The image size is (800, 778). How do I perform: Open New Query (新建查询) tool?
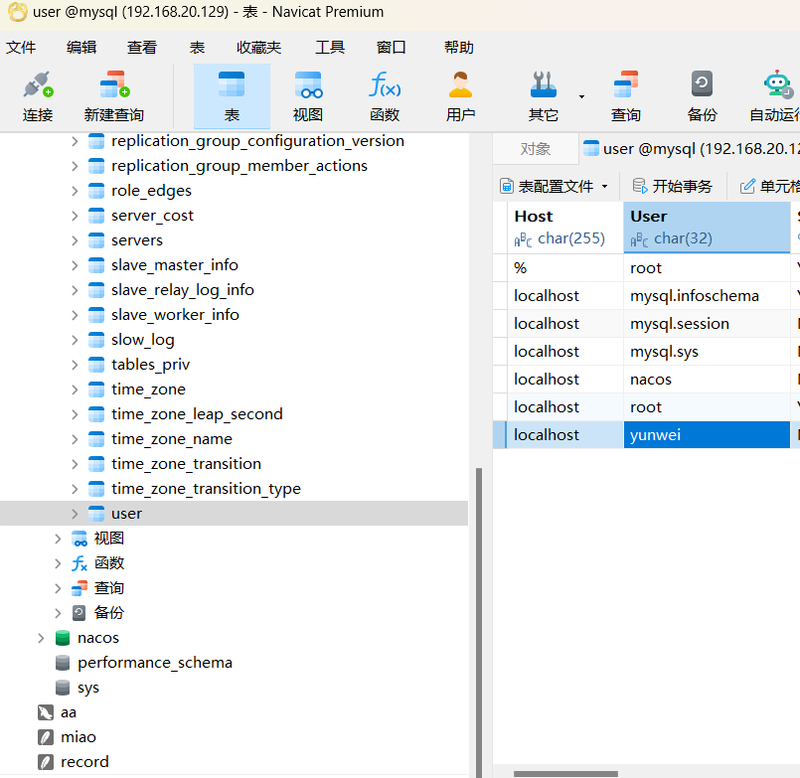tap(114, 97)
